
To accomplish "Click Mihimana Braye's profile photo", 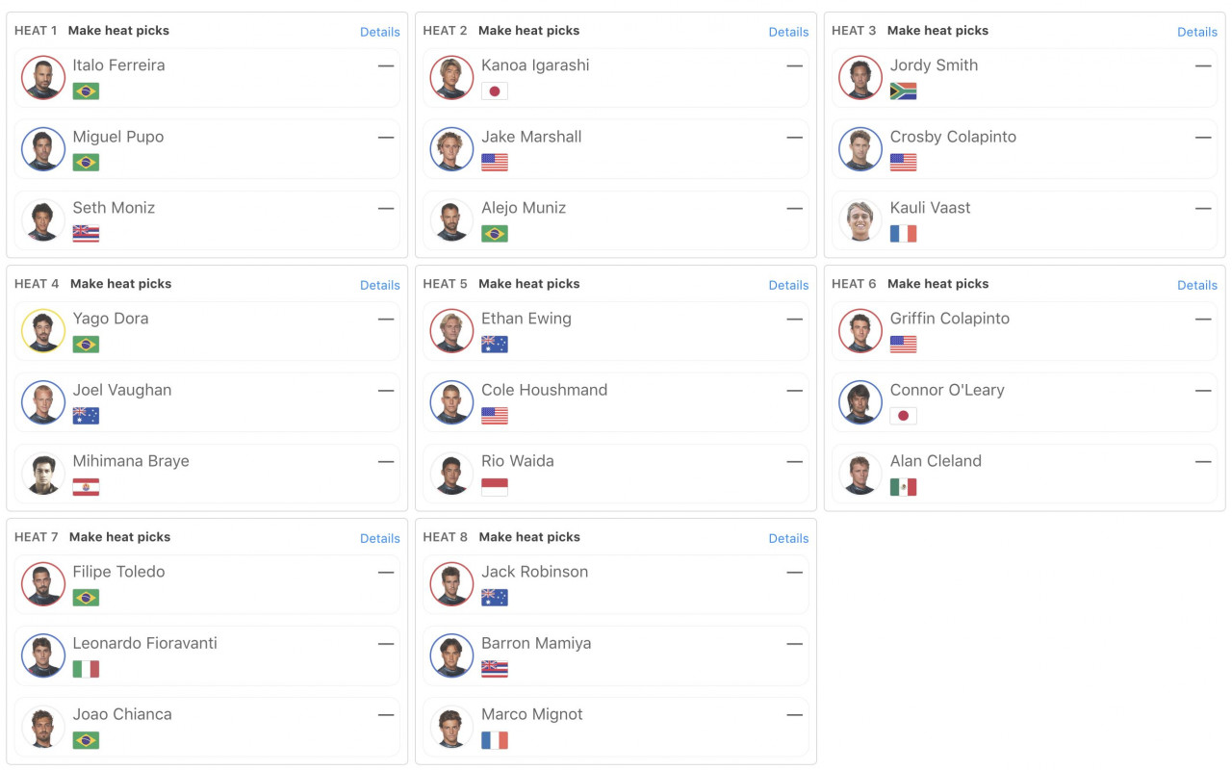I will 43,474.
